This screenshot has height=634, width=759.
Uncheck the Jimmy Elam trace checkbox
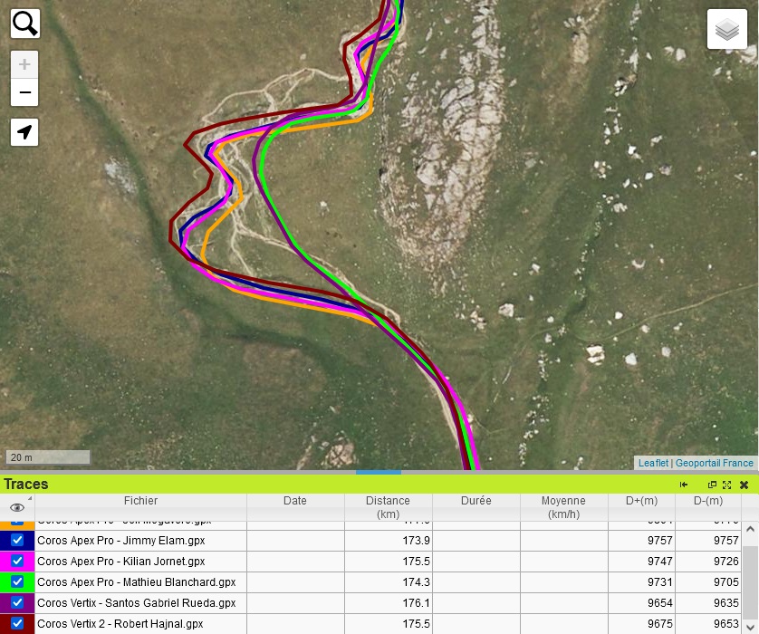coord(17,540)
